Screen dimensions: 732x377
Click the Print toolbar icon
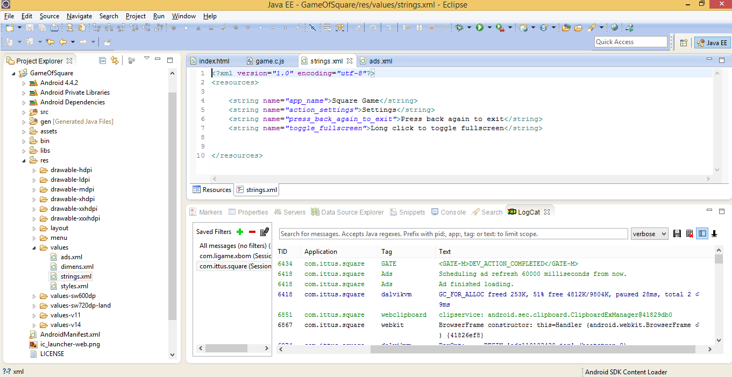point(55,27)
